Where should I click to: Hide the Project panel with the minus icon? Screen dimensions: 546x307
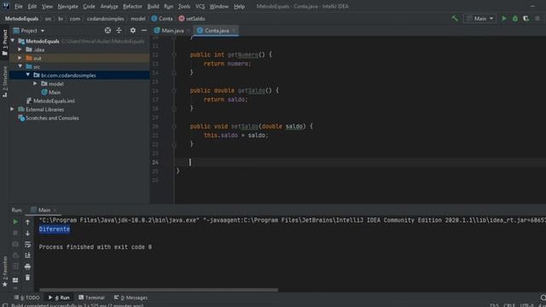pos(144,31)
